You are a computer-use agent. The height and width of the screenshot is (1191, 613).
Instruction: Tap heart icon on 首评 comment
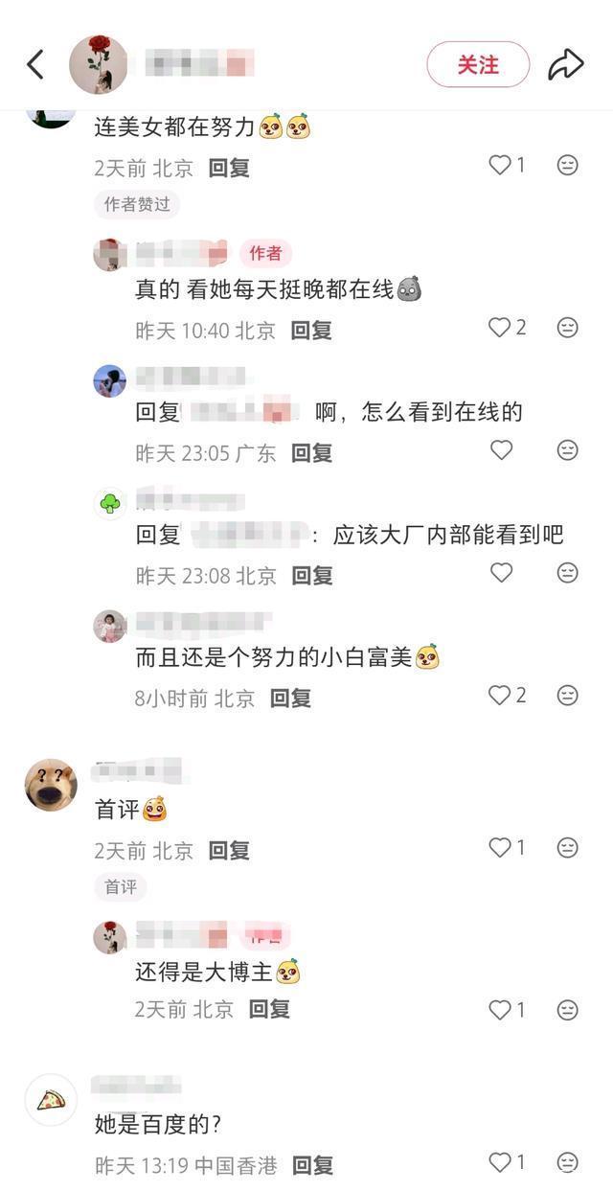coord(500,848)
